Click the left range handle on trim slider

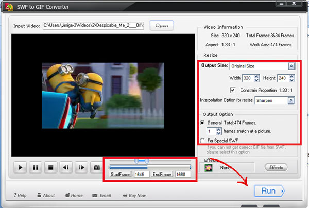click(136, 161)
